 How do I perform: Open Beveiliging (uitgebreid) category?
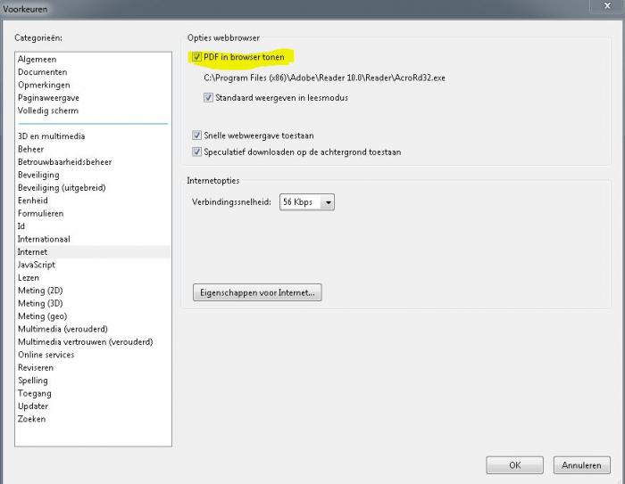62,187
